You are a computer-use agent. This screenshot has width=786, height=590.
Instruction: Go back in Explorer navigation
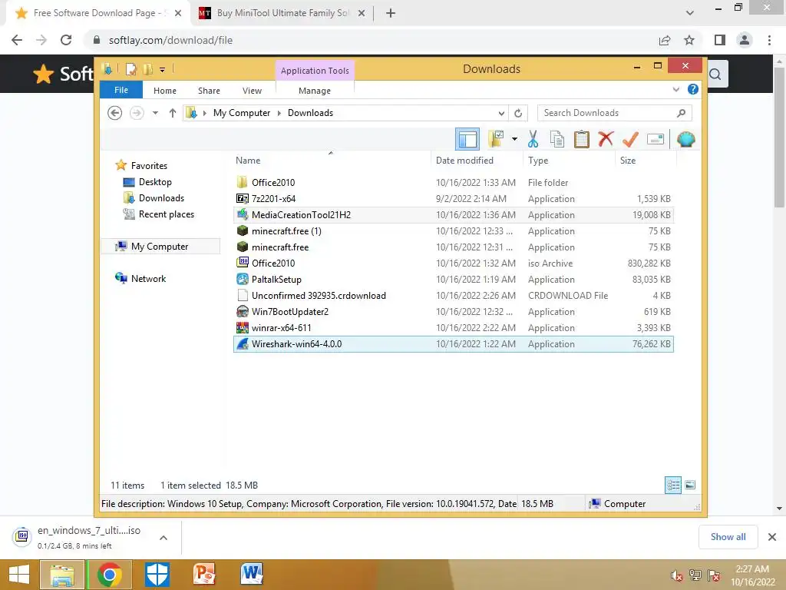click(x=115, y=113)
